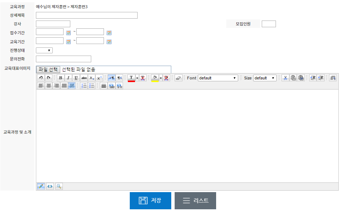
Task: Click the show blocks icon in the toolbar
Action: click(333, 78)
